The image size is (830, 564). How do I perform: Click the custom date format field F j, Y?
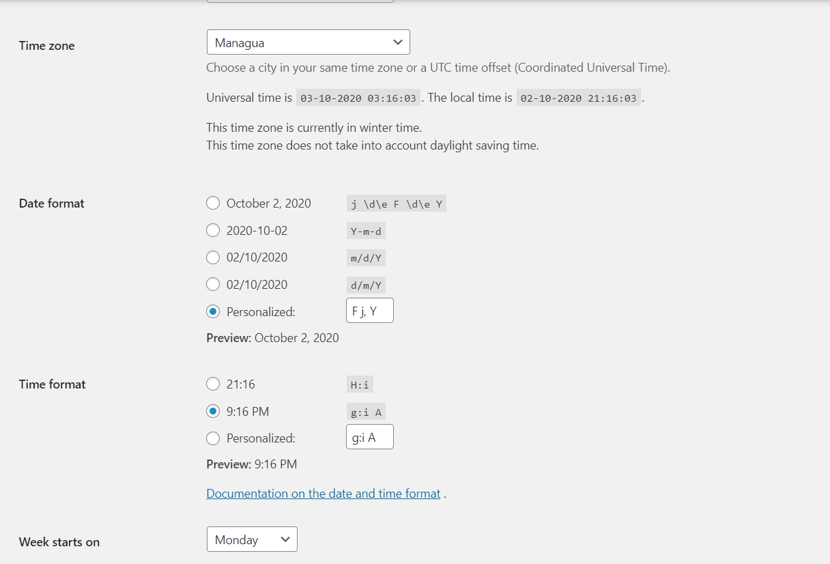point(370,311)
